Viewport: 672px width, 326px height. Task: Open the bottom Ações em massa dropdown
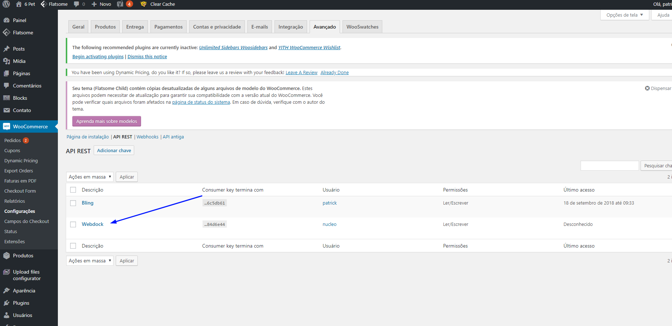[90, 261]
